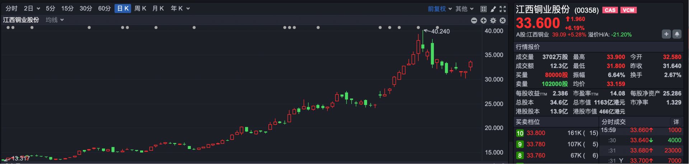Click A股:江西铜业 linked stock
689x164 pixels.
(x=532, y=35)
